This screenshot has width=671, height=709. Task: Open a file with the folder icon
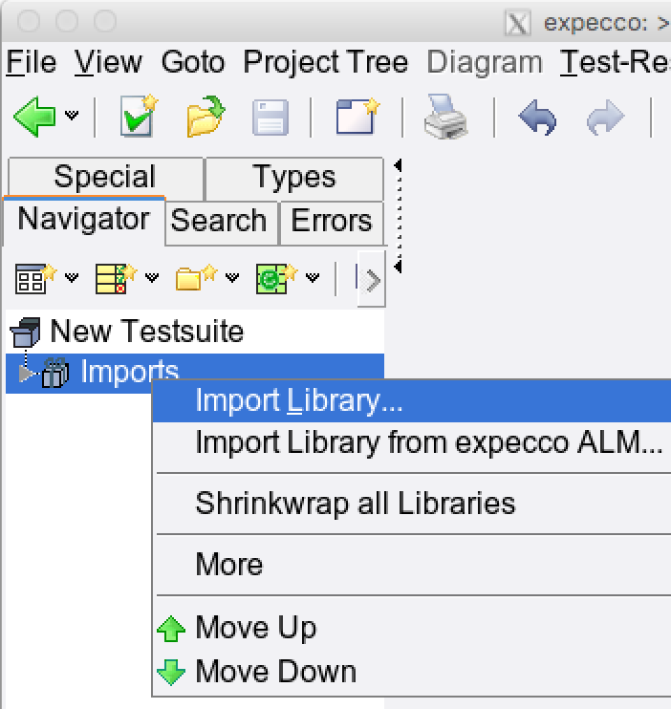click(x=206, y=118)
